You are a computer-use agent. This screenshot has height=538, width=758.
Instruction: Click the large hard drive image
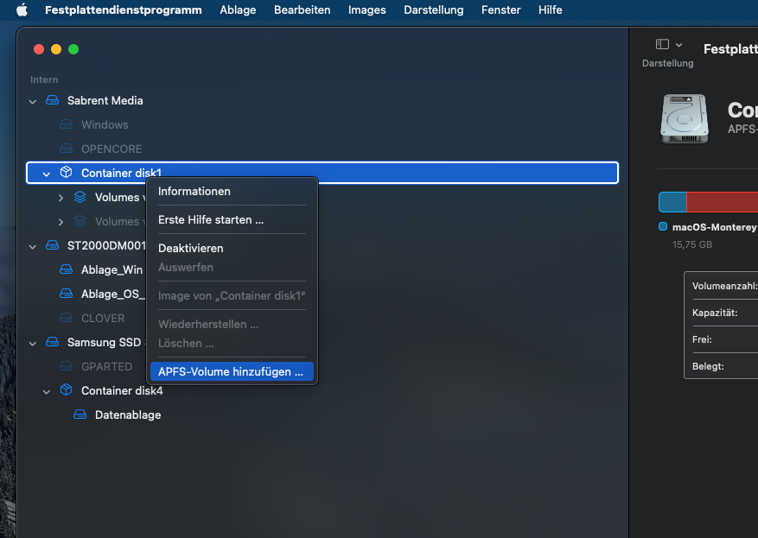point(684,118)
